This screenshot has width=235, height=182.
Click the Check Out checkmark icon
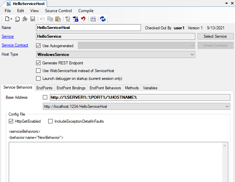(x=68, y=19)
